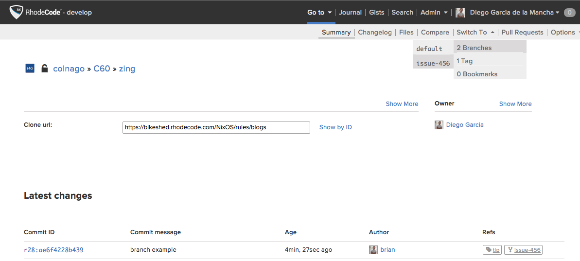Click the Show by ID link
The height and width of the screenshot is (261, 580).
click(335, 127)
